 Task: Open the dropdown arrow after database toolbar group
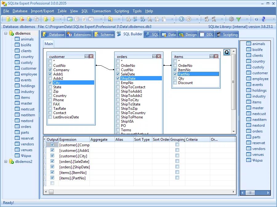click(x=60, y=19)
